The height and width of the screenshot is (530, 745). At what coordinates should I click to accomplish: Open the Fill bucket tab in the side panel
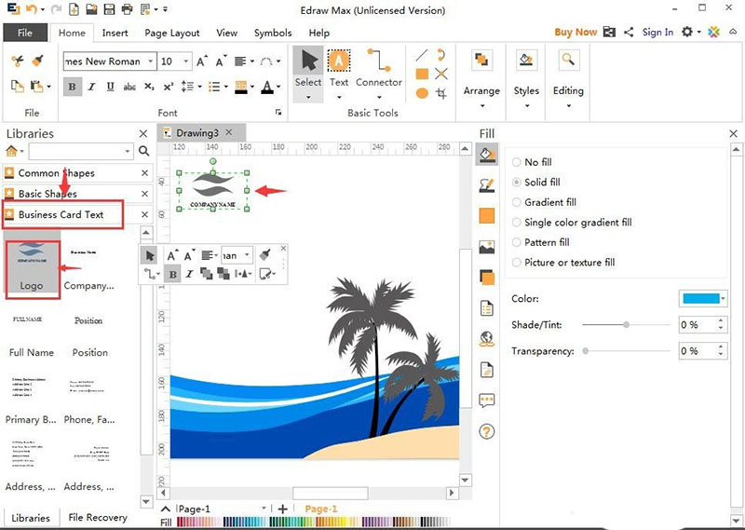click(487, 155)
